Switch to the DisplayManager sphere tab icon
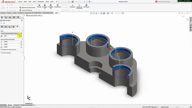192x108 pixels. coord(14,18)
